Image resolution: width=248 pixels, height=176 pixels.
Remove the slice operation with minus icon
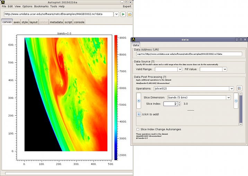click(x=236, y=101)
